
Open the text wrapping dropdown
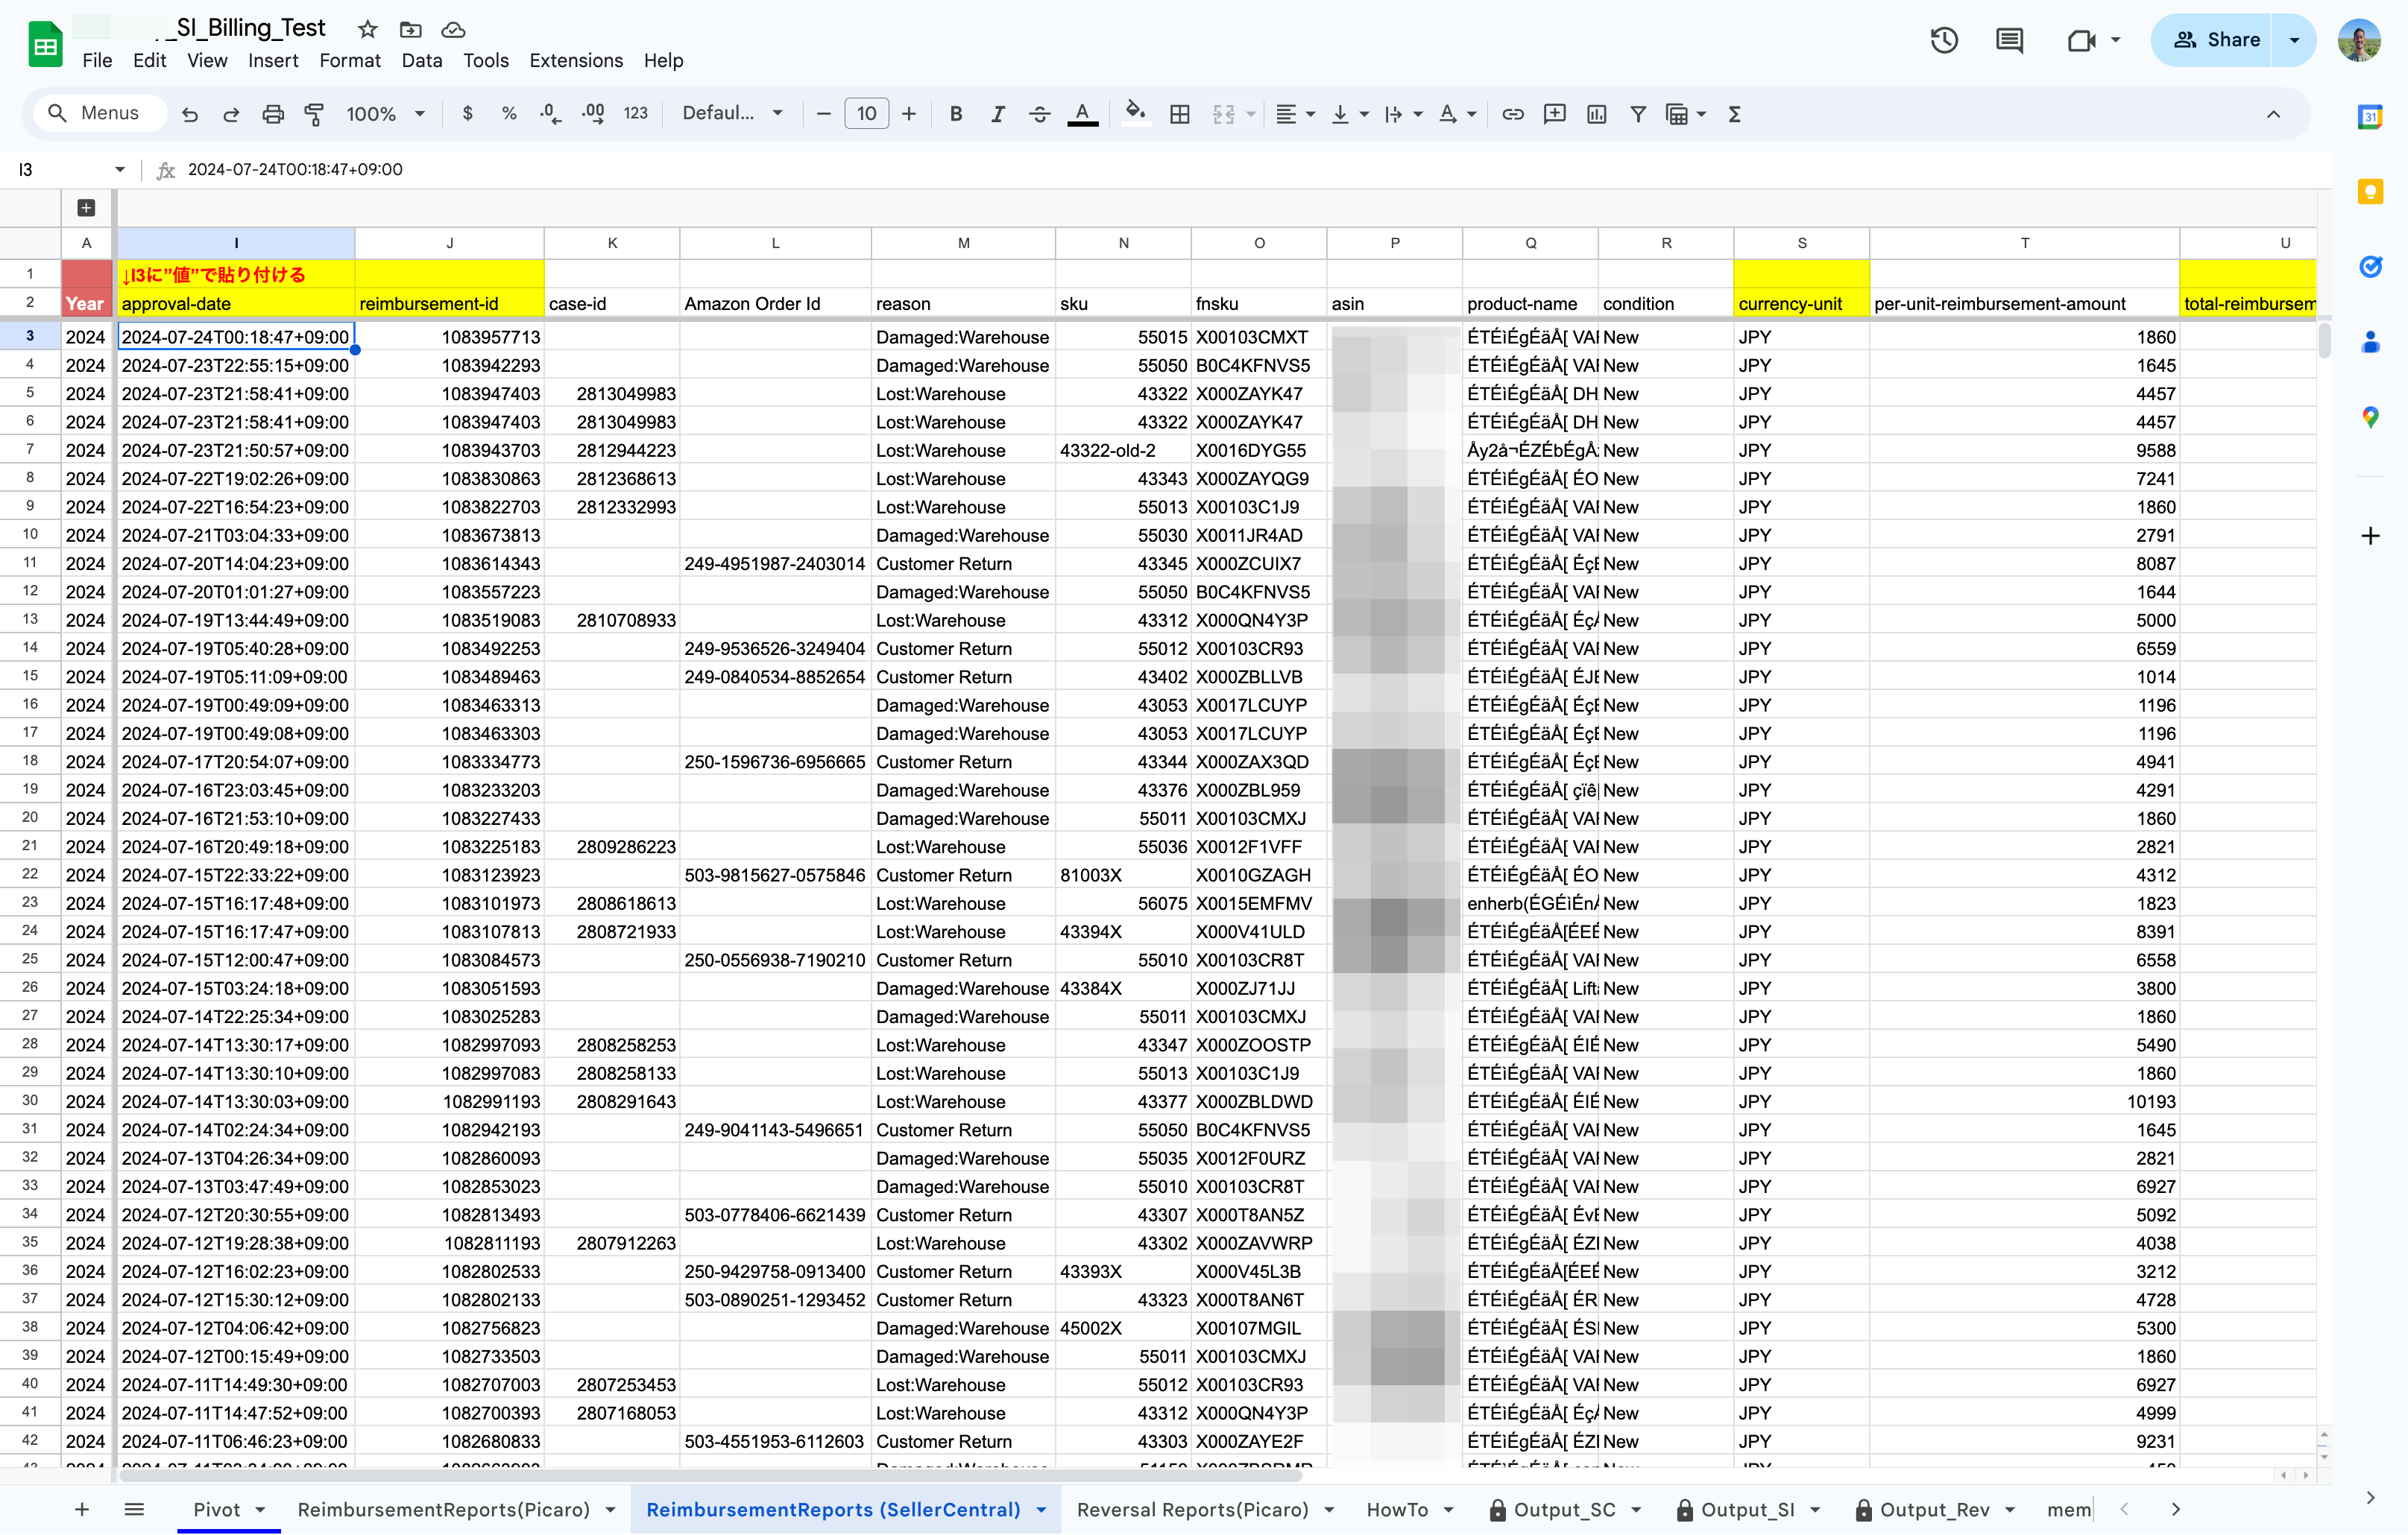[1403, 114]
